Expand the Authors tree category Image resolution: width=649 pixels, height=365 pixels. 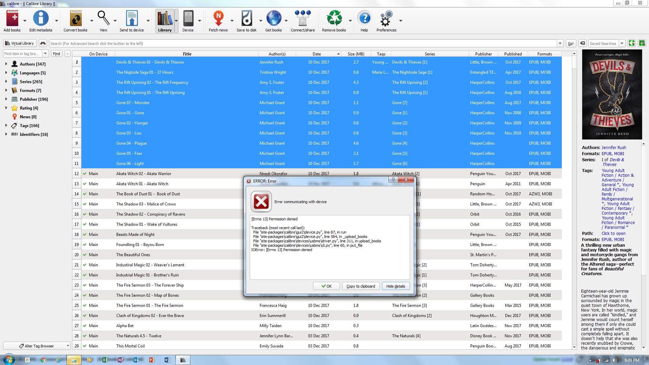[x=6, y=64]
